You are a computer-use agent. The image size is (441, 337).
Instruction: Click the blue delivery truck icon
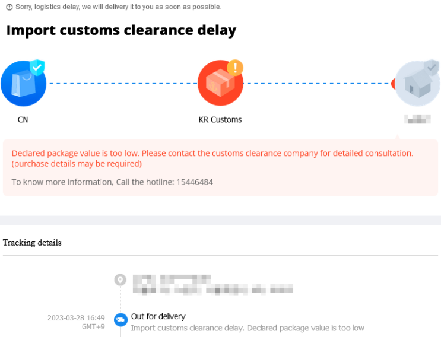120,320
